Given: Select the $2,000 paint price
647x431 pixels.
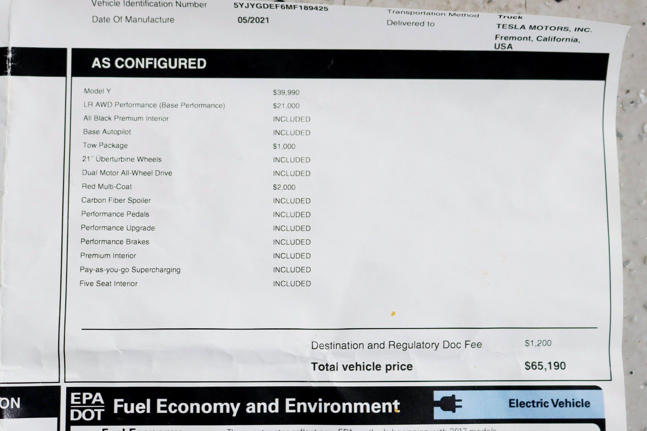Looking at the screenshot, I should [284, 187].
